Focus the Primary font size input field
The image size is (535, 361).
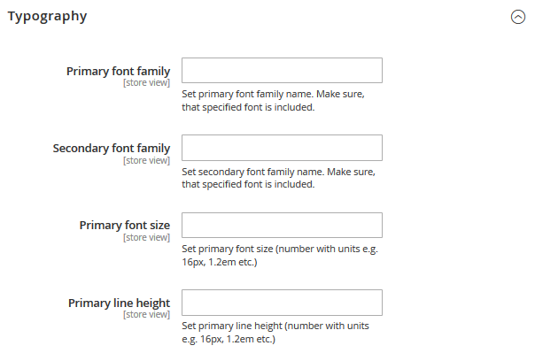tap(282, 225)
